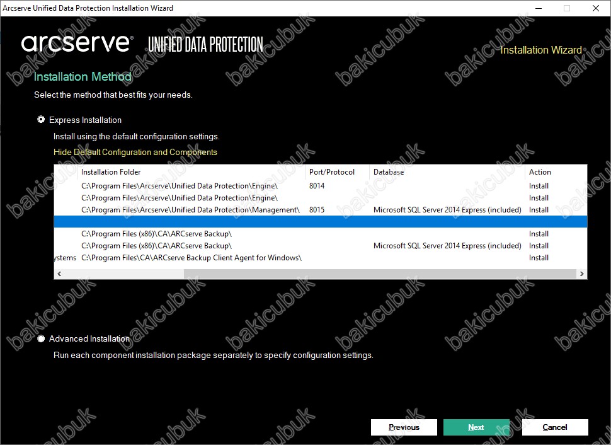Select the Engine\ folder path with port 8014
Image resolution: width=611 pixels, height=445 pixels.
point(180,186)
